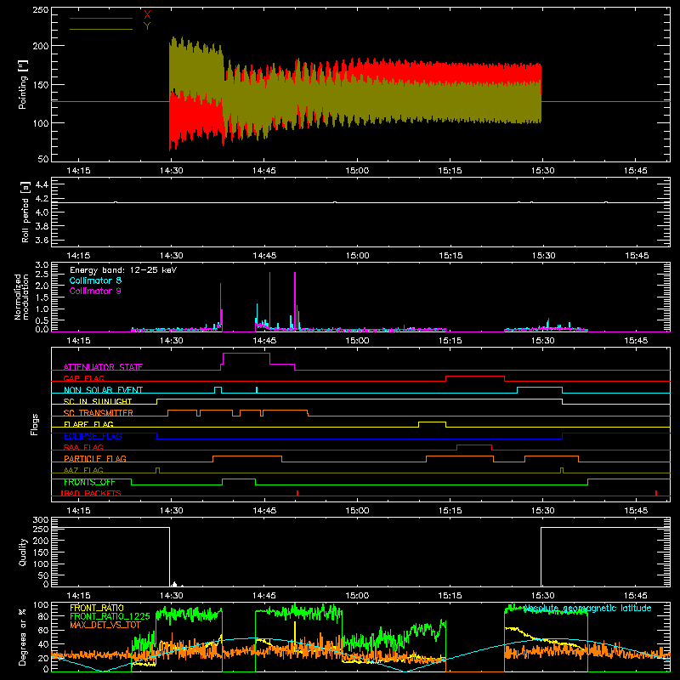
Task: Click the PARTICLE_FLAG label
Action: tap(95, 458)
